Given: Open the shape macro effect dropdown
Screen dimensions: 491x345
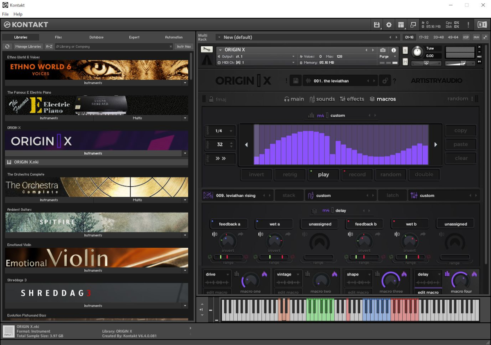Looking at the screenshot, I should 358,274.
